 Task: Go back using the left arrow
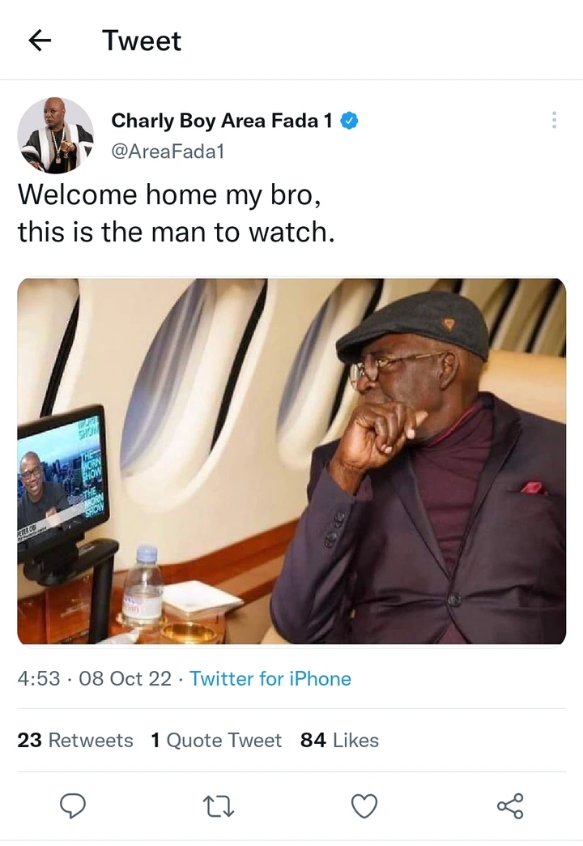pyautogui.click(x=40, y=41)
